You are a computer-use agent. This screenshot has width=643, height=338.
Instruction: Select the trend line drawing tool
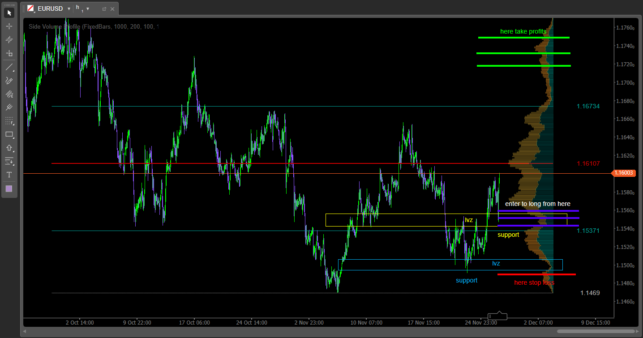(x=9, y=67)
